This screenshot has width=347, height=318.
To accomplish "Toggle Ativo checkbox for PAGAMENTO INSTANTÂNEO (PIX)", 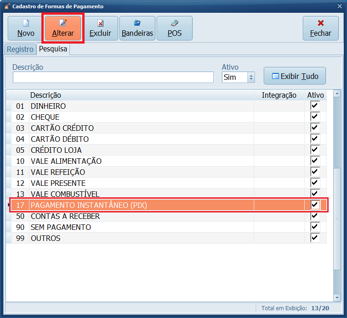I will (x=315, y=205).
